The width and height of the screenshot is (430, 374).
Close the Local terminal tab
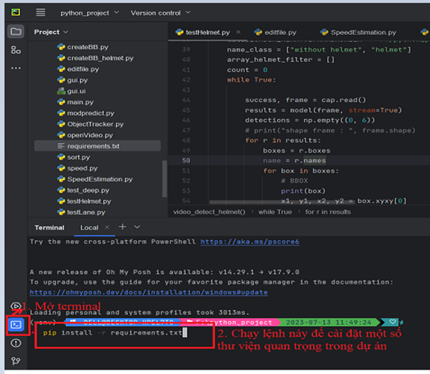point(107,227)
